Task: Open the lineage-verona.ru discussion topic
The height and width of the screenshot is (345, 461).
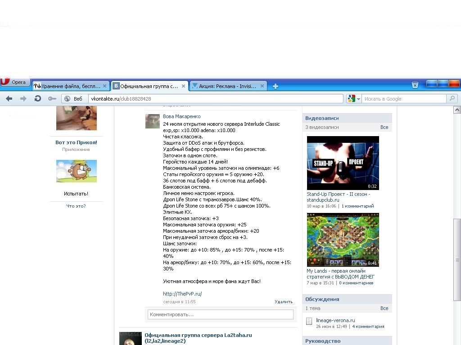Action: click(x=335, y=320)
